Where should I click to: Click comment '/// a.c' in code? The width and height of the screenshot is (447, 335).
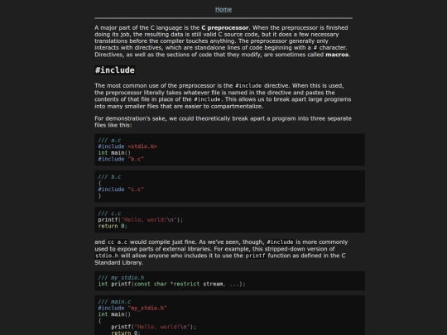[x=109, y=140]
